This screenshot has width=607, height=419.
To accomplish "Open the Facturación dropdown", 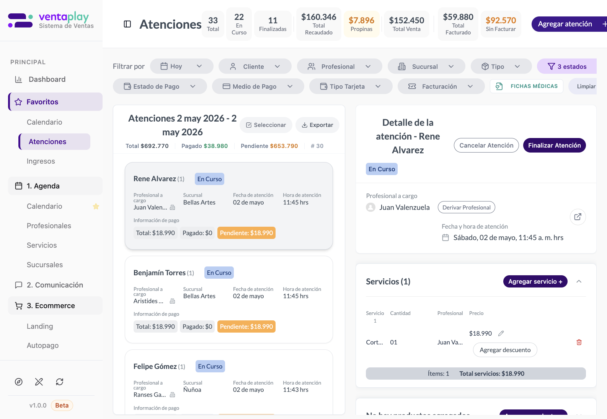I will (441, 86).
